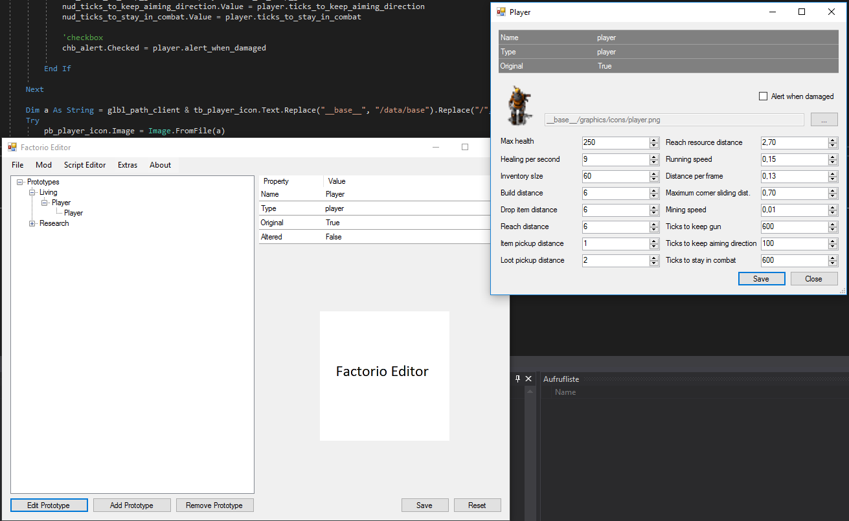Click Remove Prototype button

(x=214, y=505)
